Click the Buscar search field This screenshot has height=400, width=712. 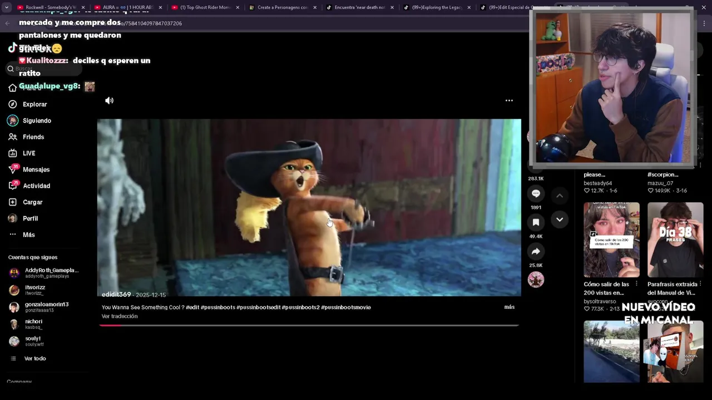(44, 68)
